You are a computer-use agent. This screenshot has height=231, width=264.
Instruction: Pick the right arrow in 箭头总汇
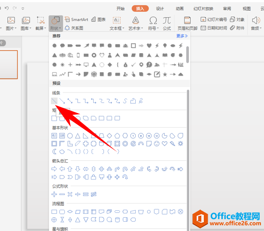pyautogui.click(x=54, y=169)
